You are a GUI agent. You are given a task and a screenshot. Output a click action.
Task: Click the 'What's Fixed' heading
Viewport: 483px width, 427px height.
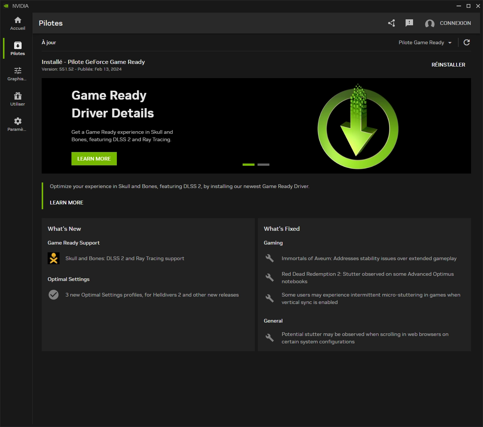coord(282,229)
